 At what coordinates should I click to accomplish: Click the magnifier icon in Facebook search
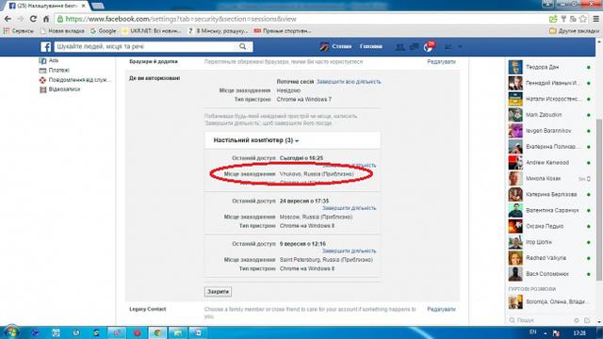(x=243, y=46)
